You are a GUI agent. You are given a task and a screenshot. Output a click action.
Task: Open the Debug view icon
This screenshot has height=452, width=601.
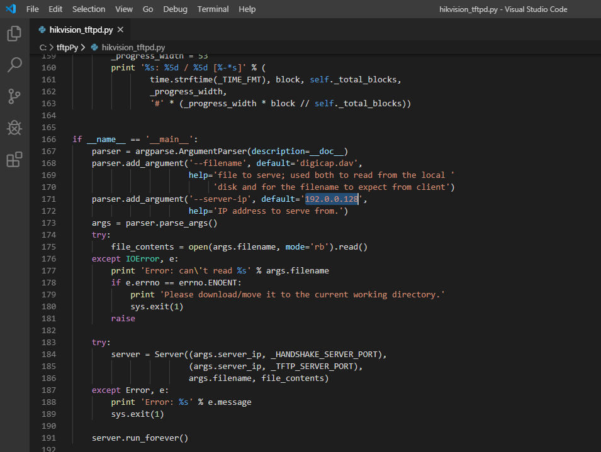point(14,128)
